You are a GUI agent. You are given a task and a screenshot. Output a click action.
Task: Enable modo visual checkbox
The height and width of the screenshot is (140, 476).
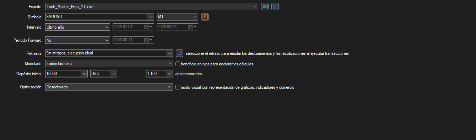click(x=178, y=87)
